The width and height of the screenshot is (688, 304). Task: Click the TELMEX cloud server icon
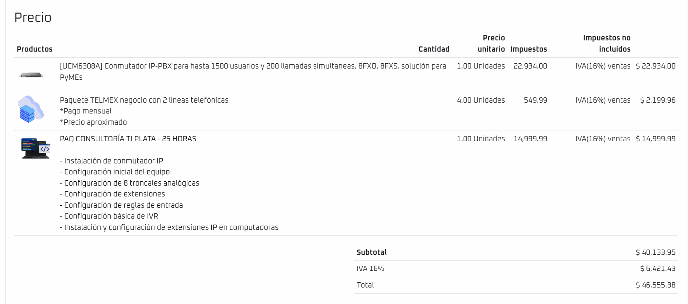[x=31, y=109]
